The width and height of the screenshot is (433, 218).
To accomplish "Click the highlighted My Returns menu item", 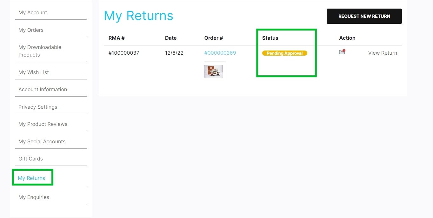I will [x=31, y=178].
